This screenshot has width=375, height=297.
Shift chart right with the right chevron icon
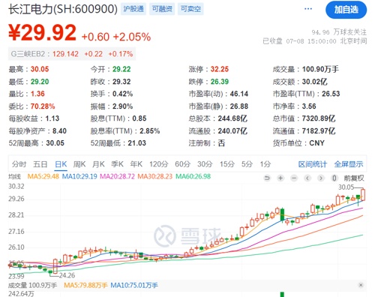(x=321, y=178)
